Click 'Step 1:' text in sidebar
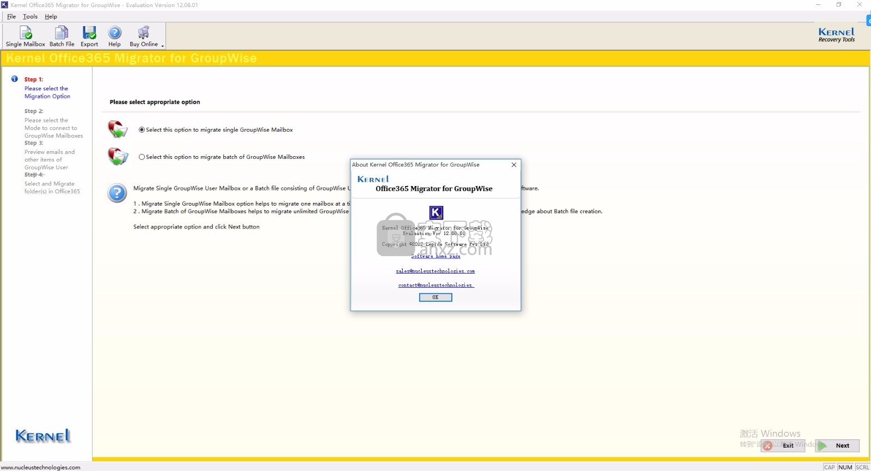Screen dimensions: 871x471 (34, 79)
